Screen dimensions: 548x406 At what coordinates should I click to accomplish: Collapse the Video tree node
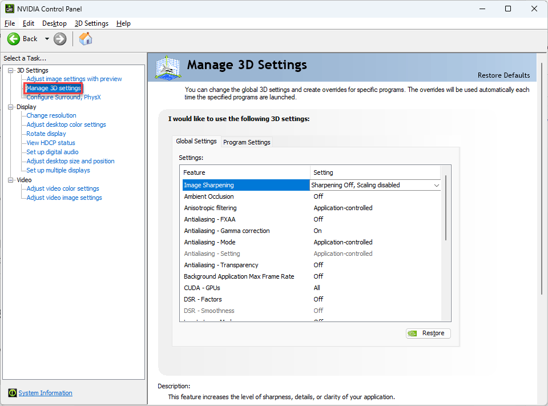click(x=11, y=180)
